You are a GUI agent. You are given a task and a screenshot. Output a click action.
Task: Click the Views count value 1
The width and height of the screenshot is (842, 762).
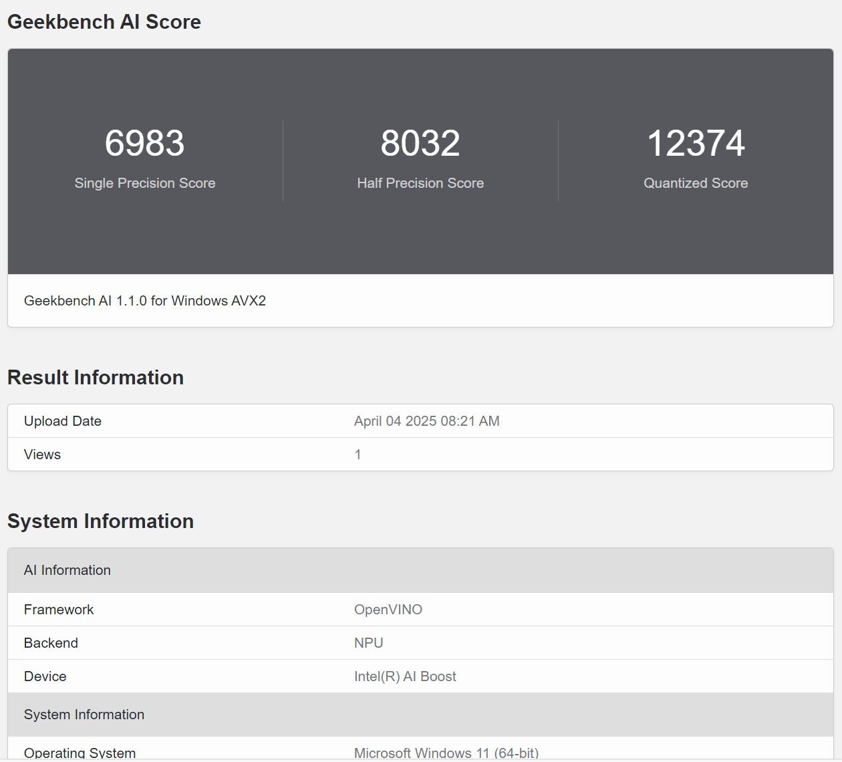tap(358, 454)
